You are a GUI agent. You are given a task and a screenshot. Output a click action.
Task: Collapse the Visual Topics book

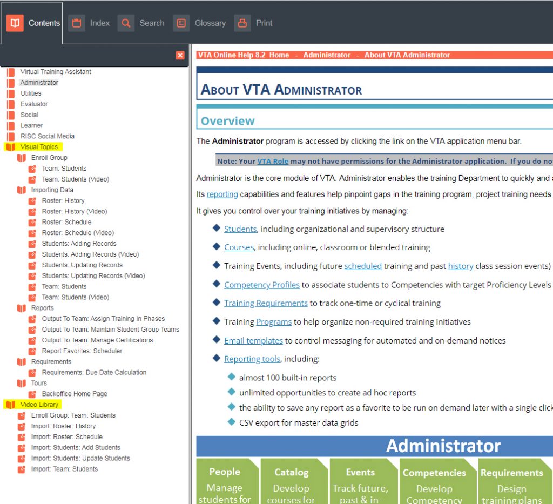pos(11,147)
